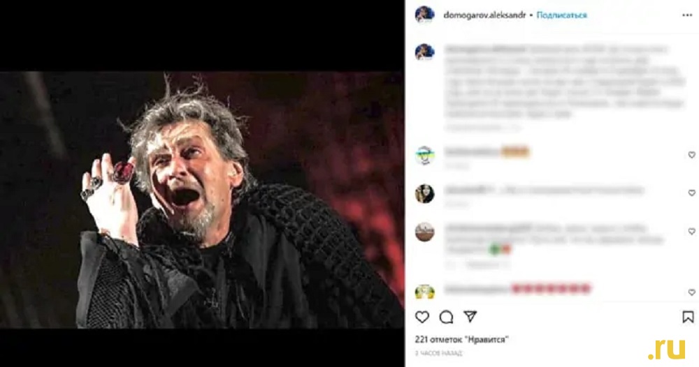The height and width of the screenshot is (367, 699).
Task: View the 221 отметок "Нравится" likes list
Action: [x=461, y=340]
